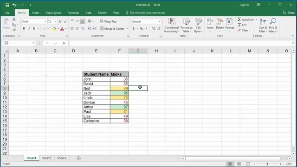Click Insert Function fx icon

tap(64, 43)
